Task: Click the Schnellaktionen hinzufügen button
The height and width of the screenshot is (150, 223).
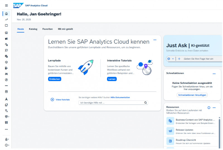Action: point(192,95)
